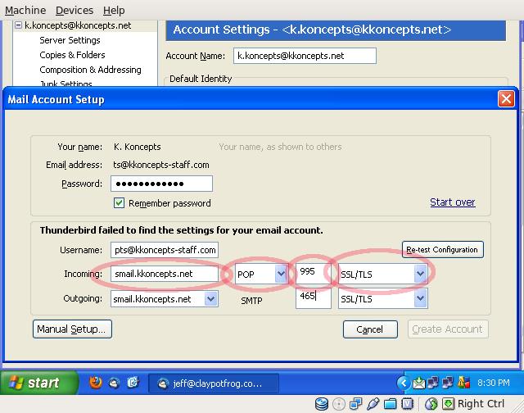
Task: Click the second network connection tray icon
Action: [448, 383]
